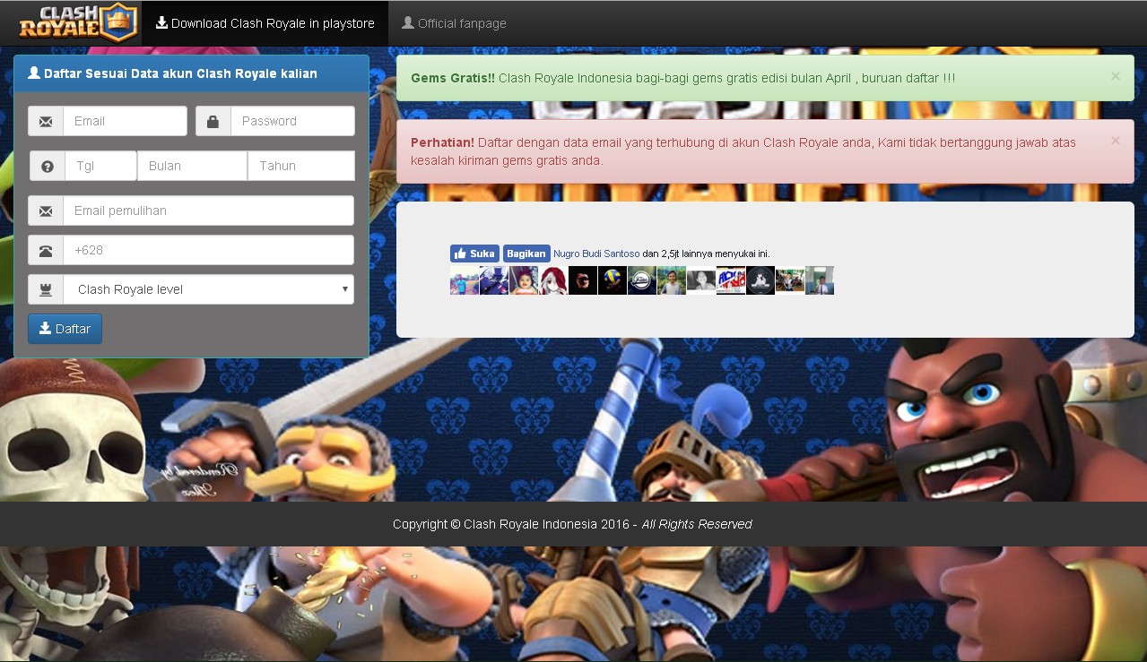The image size is (1147, 662).
Task: Focus the +628 phone number field
Action: pos(208,250)
